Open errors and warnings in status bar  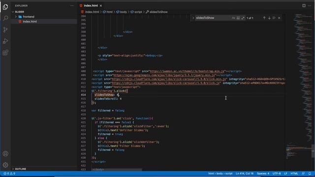[9, 174]
